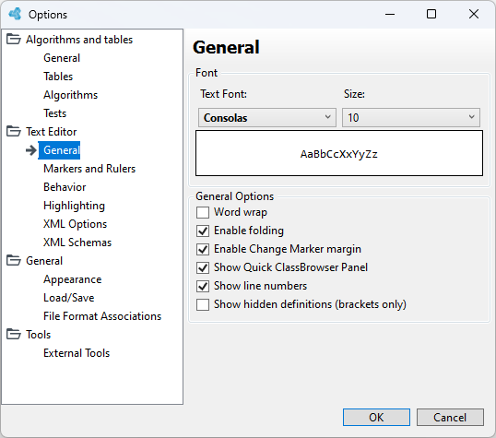This screenshot has width=496, height=438.
Task: Confirm changes with the OK button
Action: 376,418
